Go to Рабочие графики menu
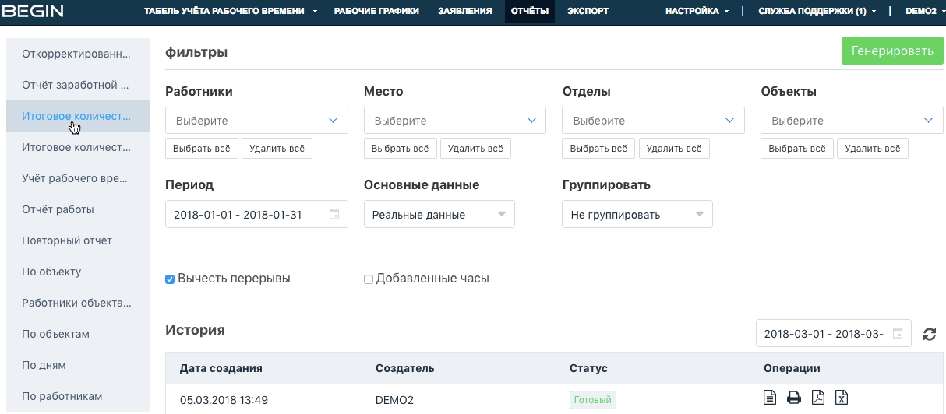The image size is (946, 414). coord(376,11)
